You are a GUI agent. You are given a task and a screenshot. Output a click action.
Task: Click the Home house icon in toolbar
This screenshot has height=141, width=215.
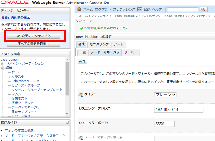(79, 9)
